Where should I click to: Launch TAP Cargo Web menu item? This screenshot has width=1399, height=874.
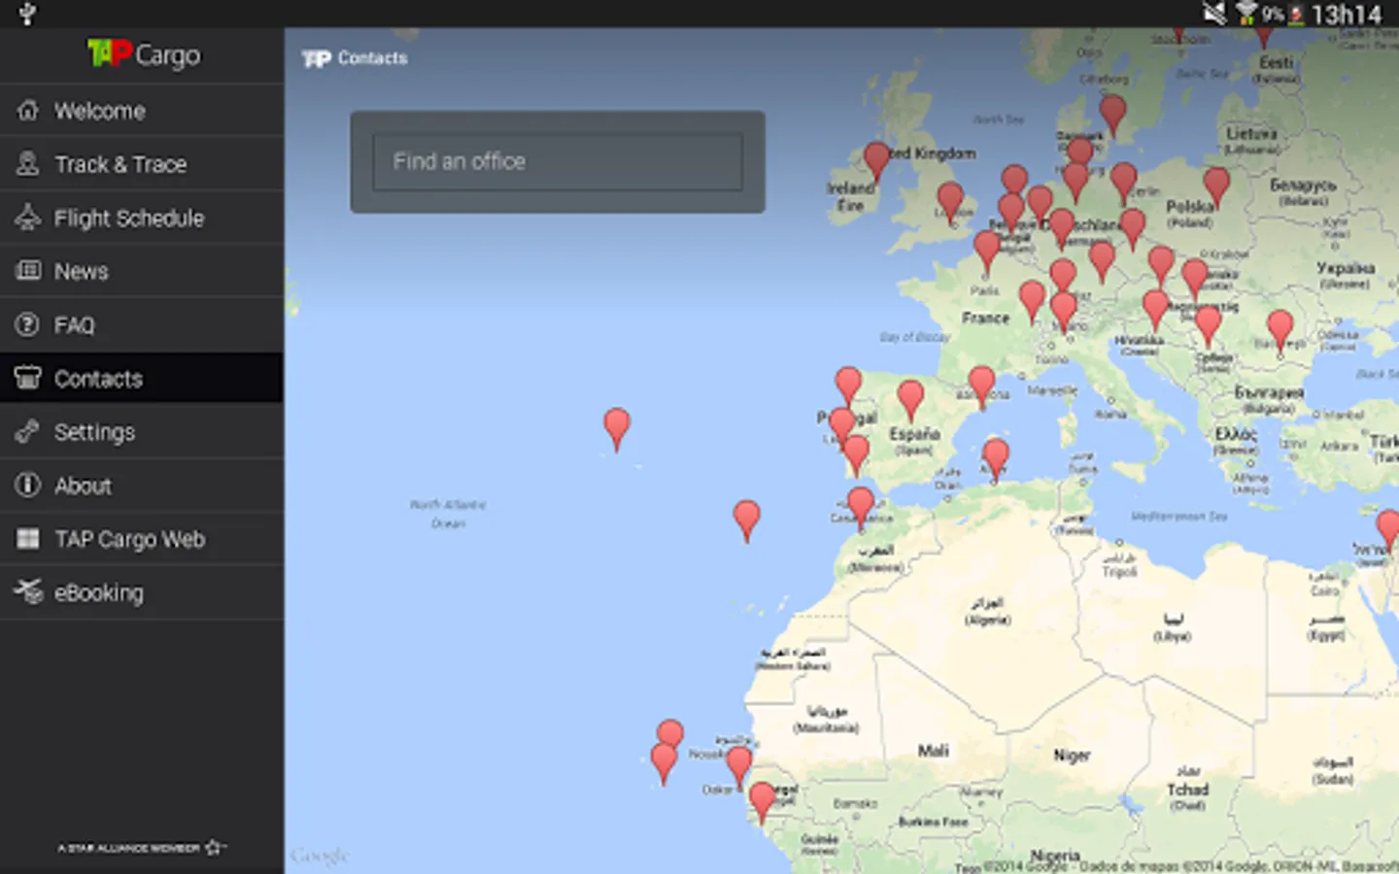pyautogui.click(x=142, y=538)
